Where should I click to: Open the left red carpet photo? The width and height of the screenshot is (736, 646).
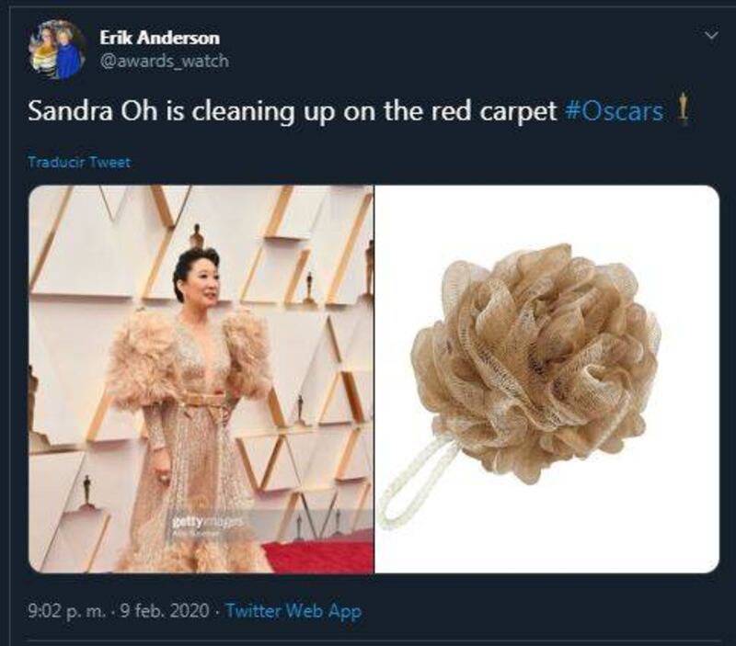point(201,379)
